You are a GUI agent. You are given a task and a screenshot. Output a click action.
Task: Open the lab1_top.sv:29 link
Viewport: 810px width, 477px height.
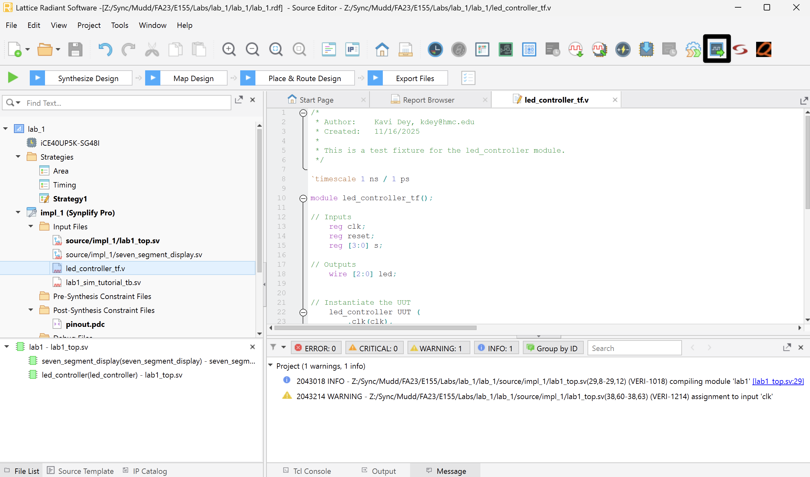click(778, 381)
